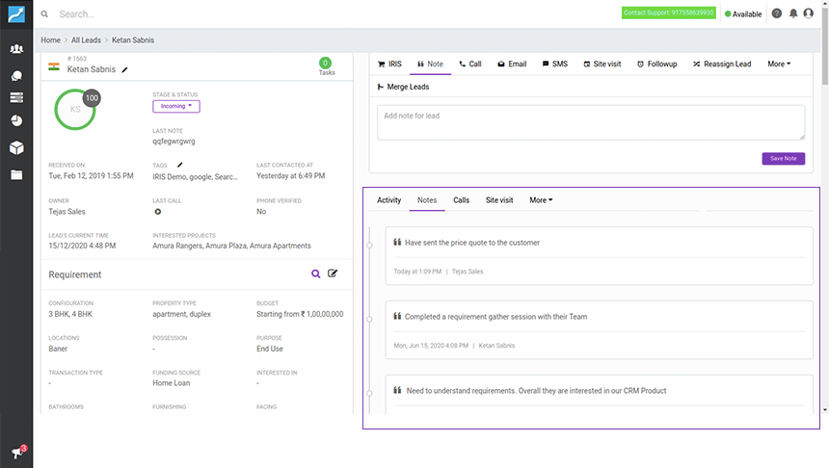Click purpose value 'End Use'
The height and width of the screenshot is (468, 829).
270,349
